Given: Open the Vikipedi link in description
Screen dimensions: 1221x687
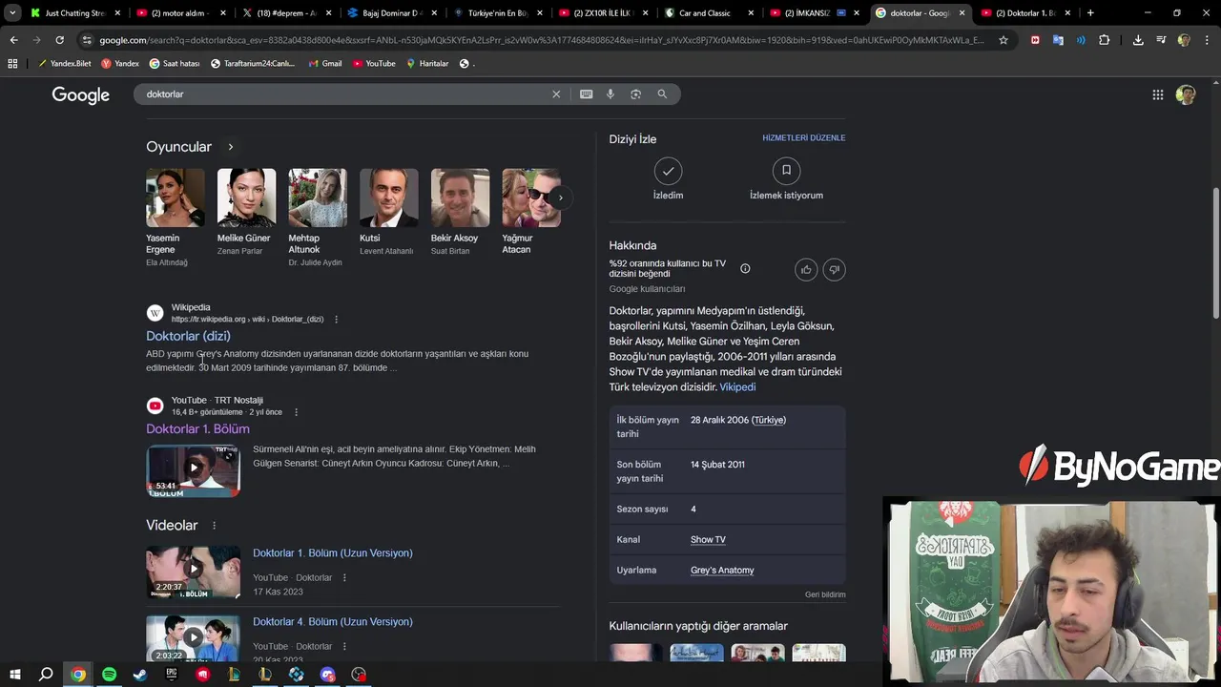Looking at the screenshot, I should pyautogui.click(x=737, y=387).
